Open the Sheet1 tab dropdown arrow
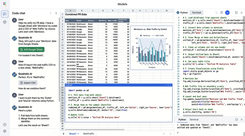Viewport: 245px width, 136px height. coord(78,134)
